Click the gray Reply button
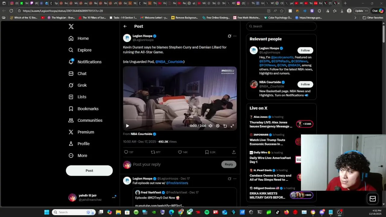The width and height of the screenshot is (386, 217). point(229,164)
